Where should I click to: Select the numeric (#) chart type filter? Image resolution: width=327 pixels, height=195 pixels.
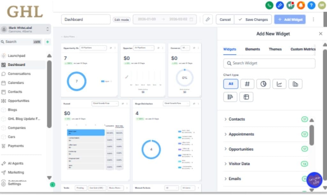click(x=247, y=84)
